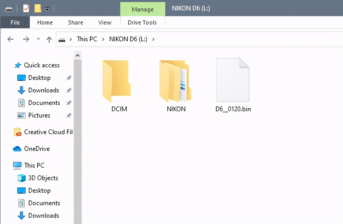
Task: Select the D6__0120.bin file
Action: tap(233, 85)
